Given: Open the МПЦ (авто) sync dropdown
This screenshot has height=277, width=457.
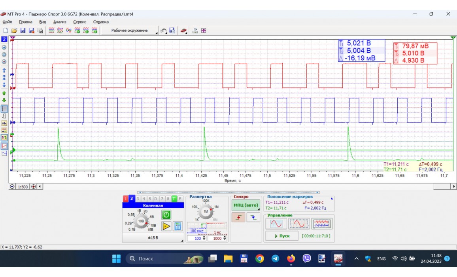Looking at the screenshot, I should 246,205.
